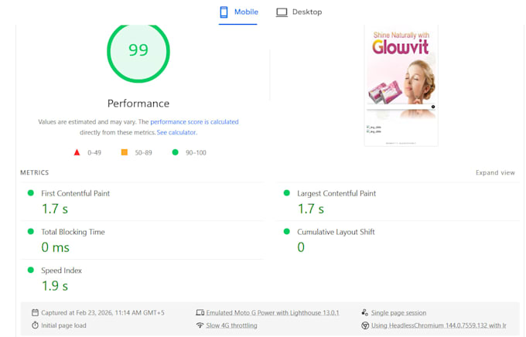
Task: Click green dot beside Total Blocking Time
Action: [x=30, y=231]
